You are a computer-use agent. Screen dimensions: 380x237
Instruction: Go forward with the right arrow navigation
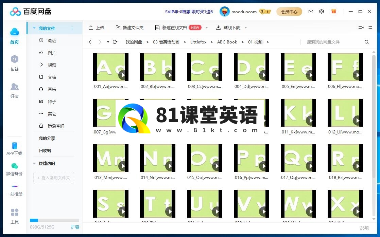[100, 42]
